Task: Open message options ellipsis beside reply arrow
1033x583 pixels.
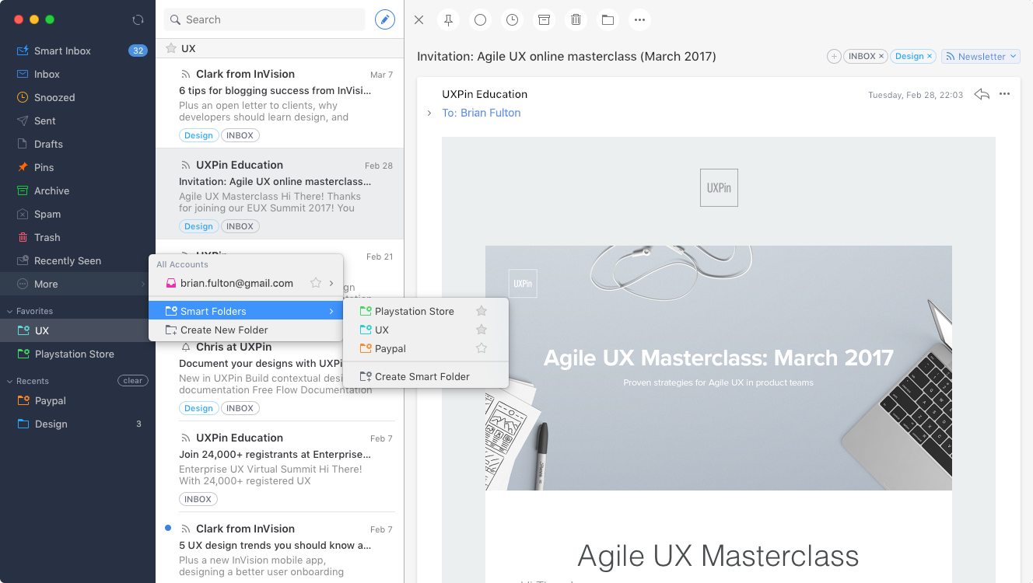Action: pos(1004,94)
